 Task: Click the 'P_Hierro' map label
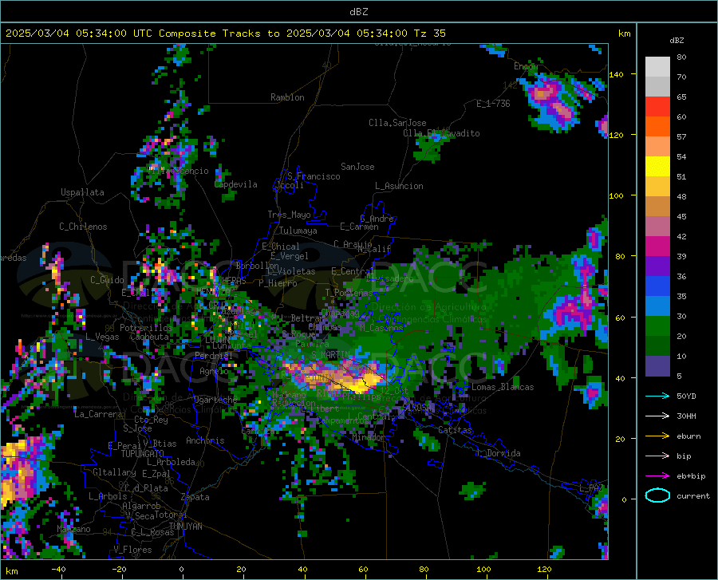point(278,283)
